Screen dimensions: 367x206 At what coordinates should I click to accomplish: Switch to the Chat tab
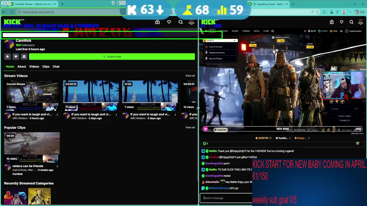(x=56, y=66)
